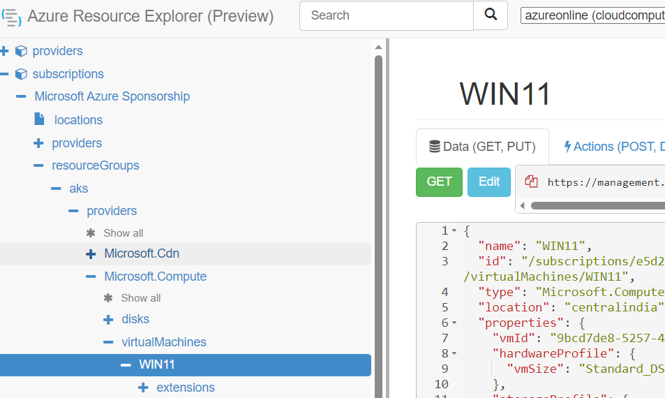Fold the JSON root object on line 1

(454, 230)
